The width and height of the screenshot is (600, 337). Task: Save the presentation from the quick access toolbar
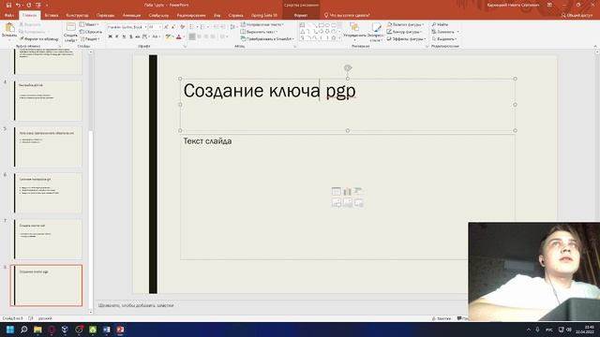tap(8, 5)
